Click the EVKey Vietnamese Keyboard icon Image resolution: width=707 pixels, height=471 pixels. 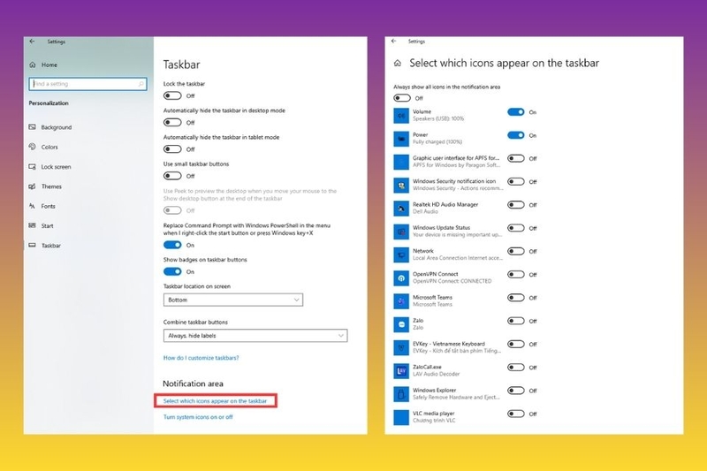[401, 347]
